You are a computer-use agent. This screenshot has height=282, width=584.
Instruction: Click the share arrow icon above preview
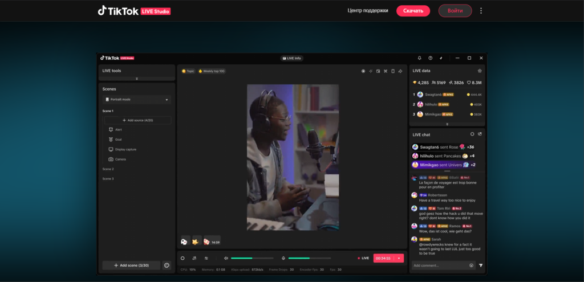(x=400, y=71)
